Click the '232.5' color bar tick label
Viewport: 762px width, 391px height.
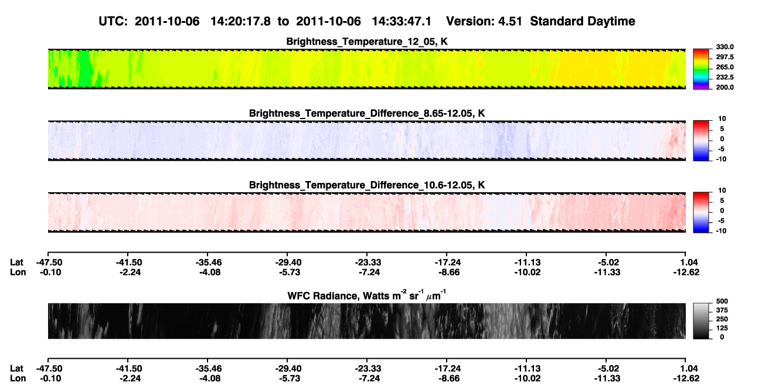725,77
